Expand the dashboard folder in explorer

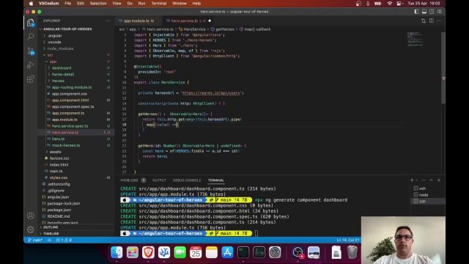coord(62,68)
